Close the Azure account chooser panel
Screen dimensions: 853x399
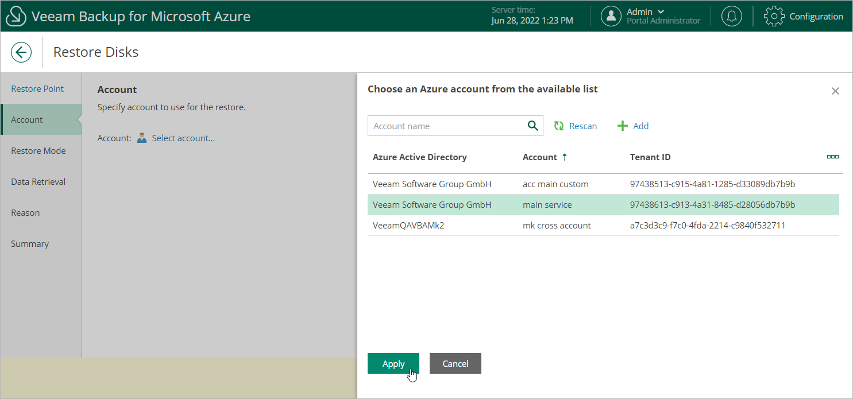(835, 91)
